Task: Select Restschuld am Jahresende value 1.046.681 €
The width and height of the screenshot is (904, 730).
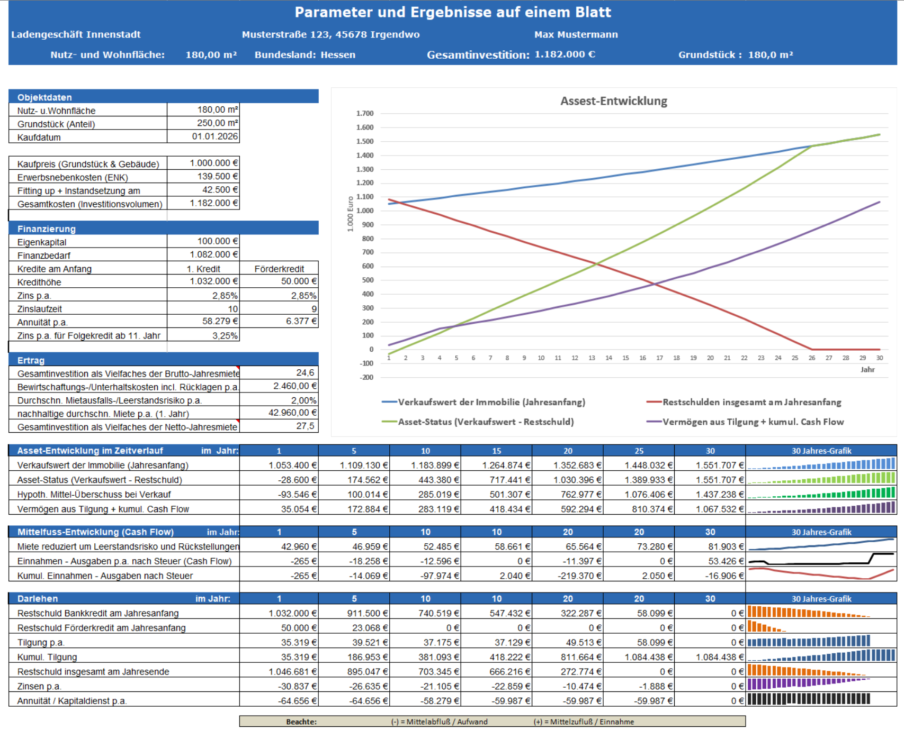Action: 279,672
